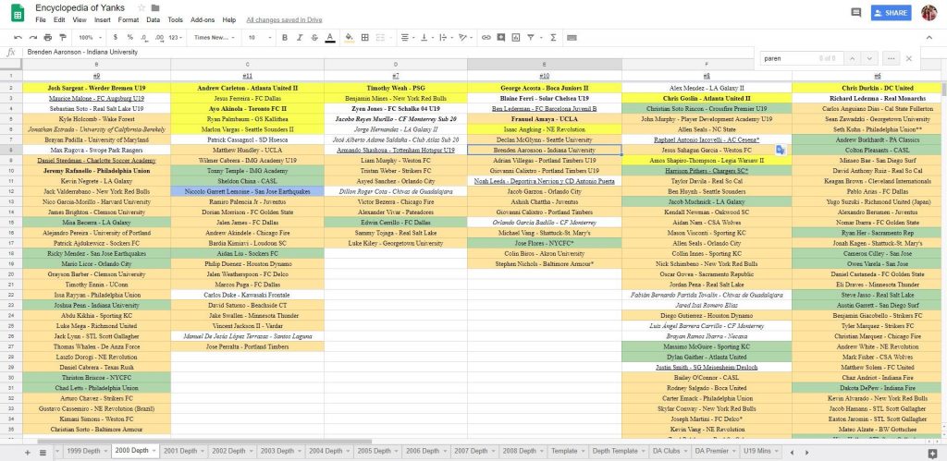Click the blue SHARE button
The height and width of the screenshot is (461, 947).
(x=890, y=13)
